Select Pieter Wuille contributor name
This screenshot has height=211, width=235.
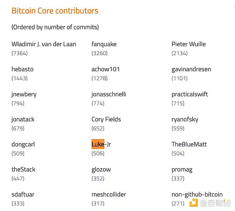pyautogui.click(x=188, y=44)
